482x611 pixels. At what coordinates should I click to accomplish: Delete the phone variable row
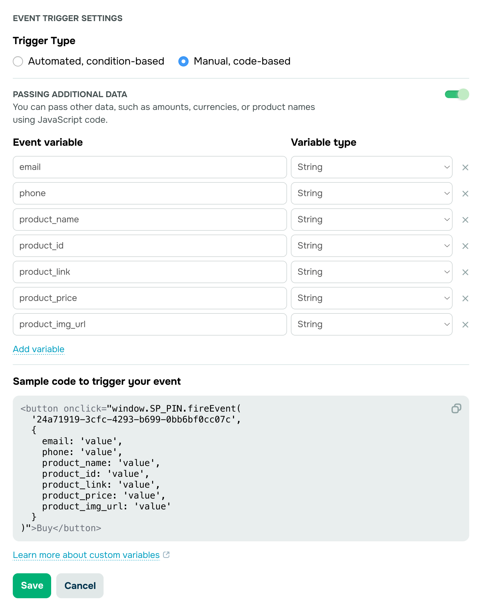coord(465,194)
